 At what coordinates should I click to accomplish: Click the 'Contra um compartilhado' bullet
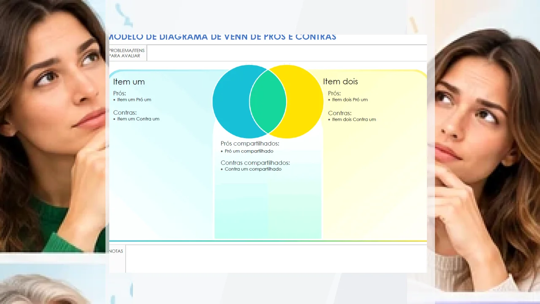[251, 169]
